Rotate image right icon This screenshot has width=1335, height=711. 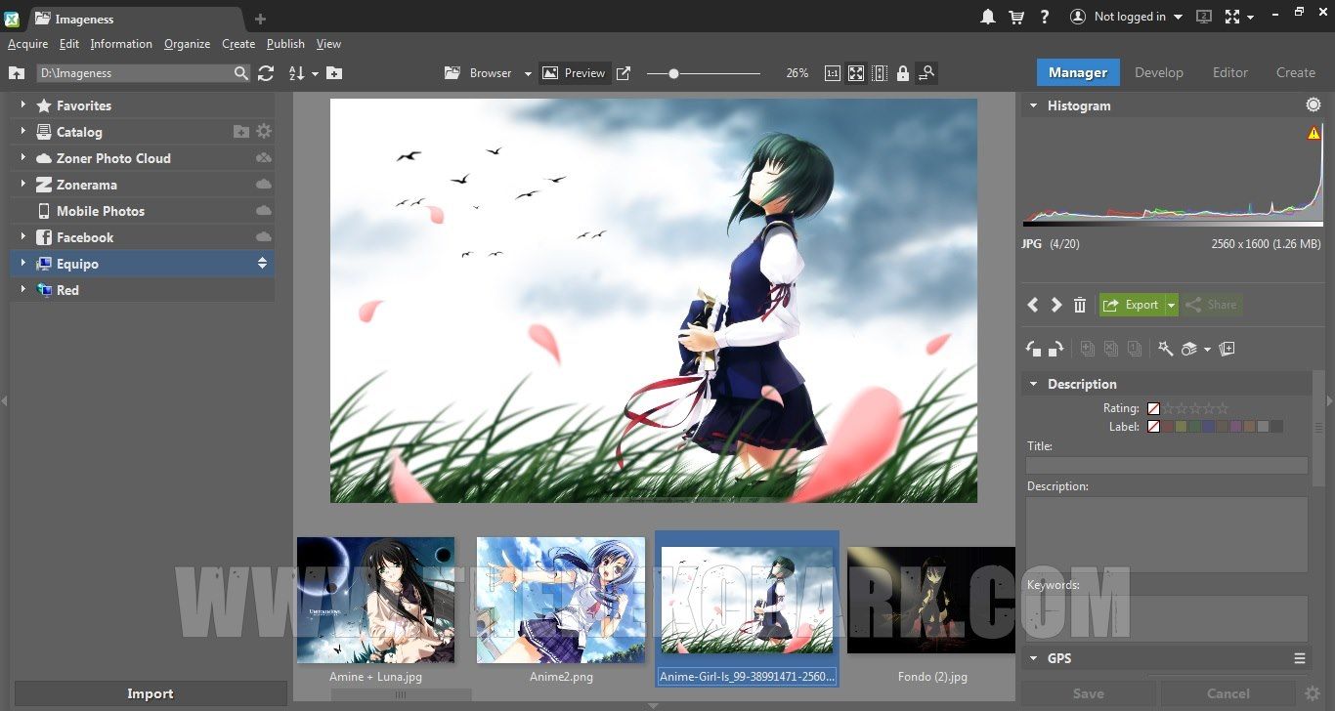point(1055,349)
